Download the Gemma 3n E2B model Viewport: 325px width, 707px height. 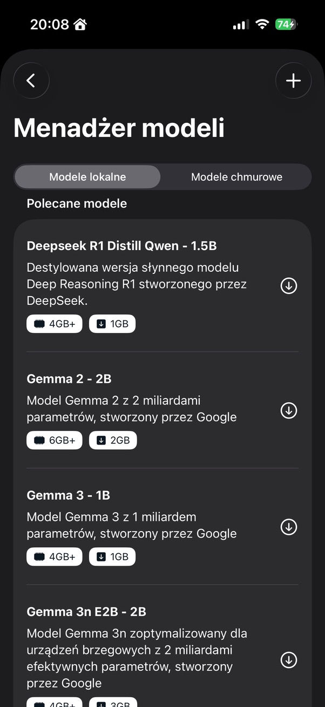pos(289,660)
